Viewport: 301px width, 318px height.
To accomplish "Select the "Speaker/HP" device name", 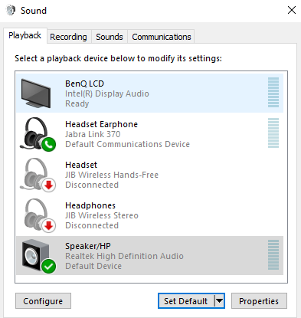I will (x=88, y=246).
